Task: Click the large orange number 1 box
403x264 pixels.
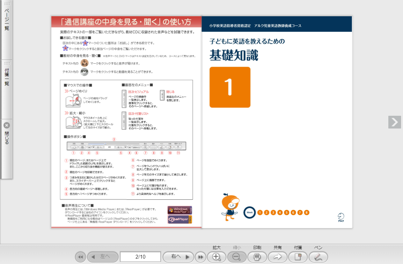Action: [x=230, y=87]
